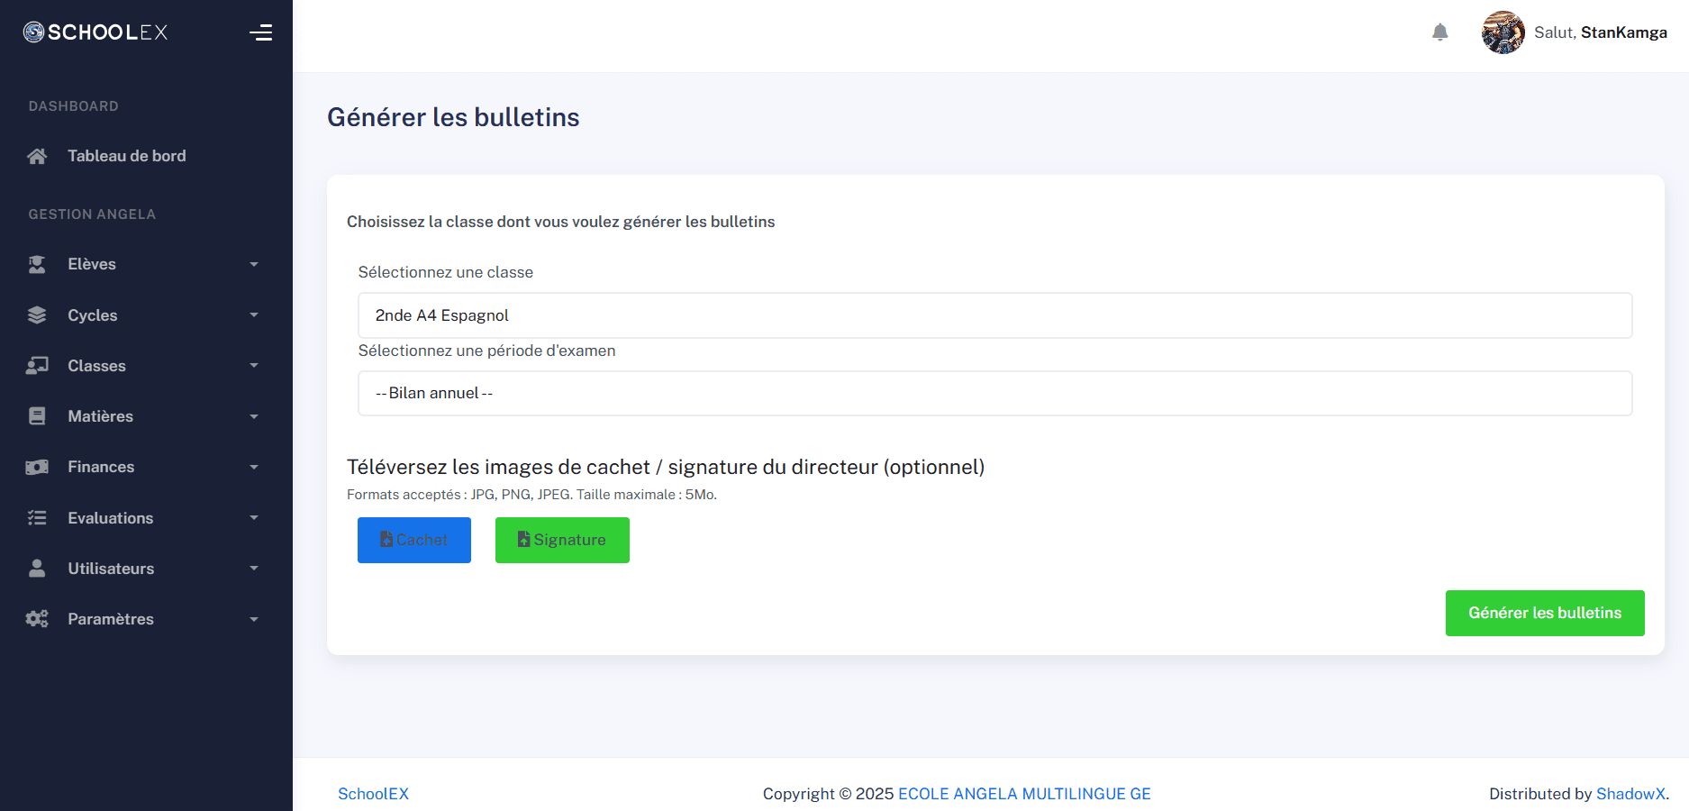Expand the Utilisateurs menu arrow
The height and width of the screenshot is (811, 1689).
254,569
